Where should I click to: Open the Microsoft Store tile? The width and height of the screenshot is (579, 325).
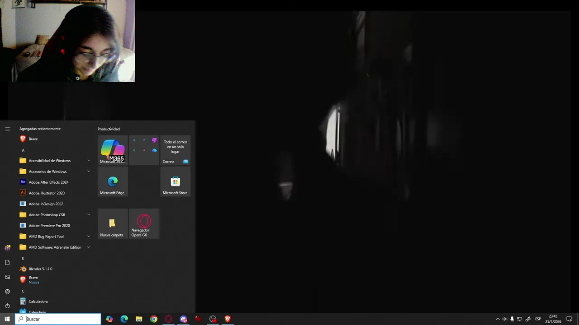176,181
